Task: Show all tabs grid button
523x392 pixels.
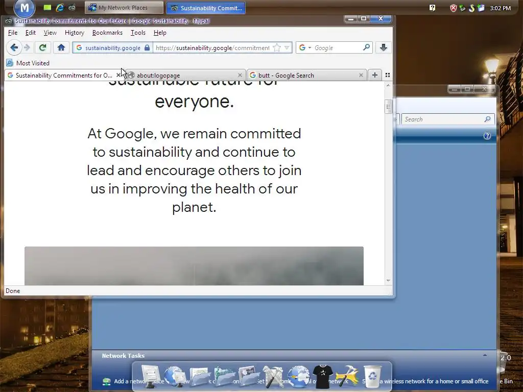Action: click(387, 75)
